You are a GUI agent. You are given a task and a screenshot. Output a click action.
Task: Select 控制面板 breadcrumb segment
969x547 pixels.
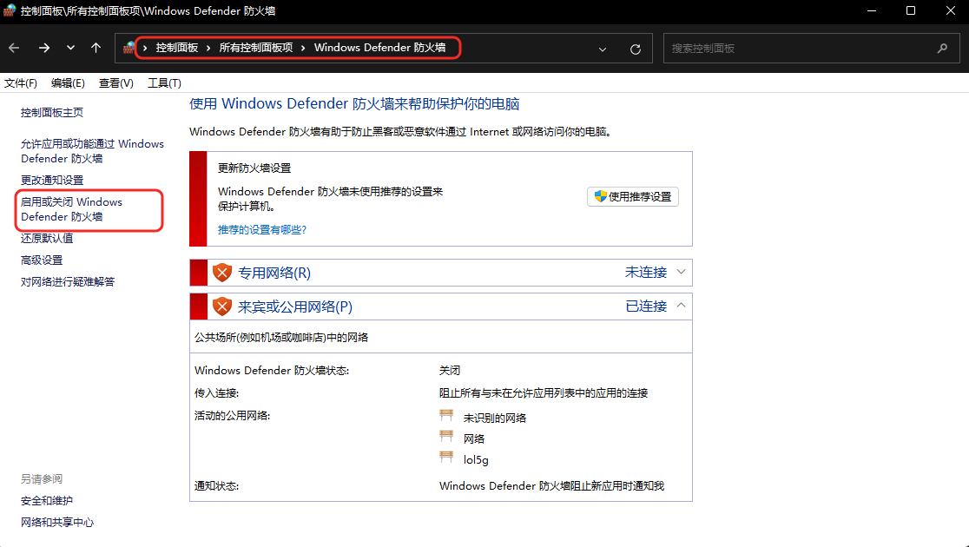(177, 48)
